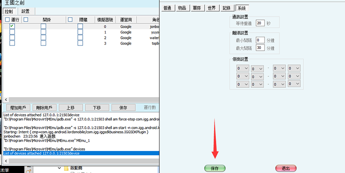Open the last dropdown in 停掛設置 row two
The height and width of the screenshot is (173, 345).
point(294,76)
